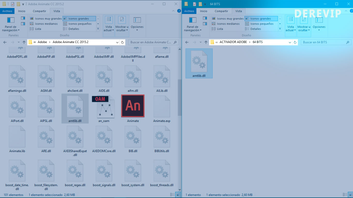The height and width of the screenshot is (198, 353).
Task: Switch to large icons view in Animate status bar
Action: click(178, 195)
